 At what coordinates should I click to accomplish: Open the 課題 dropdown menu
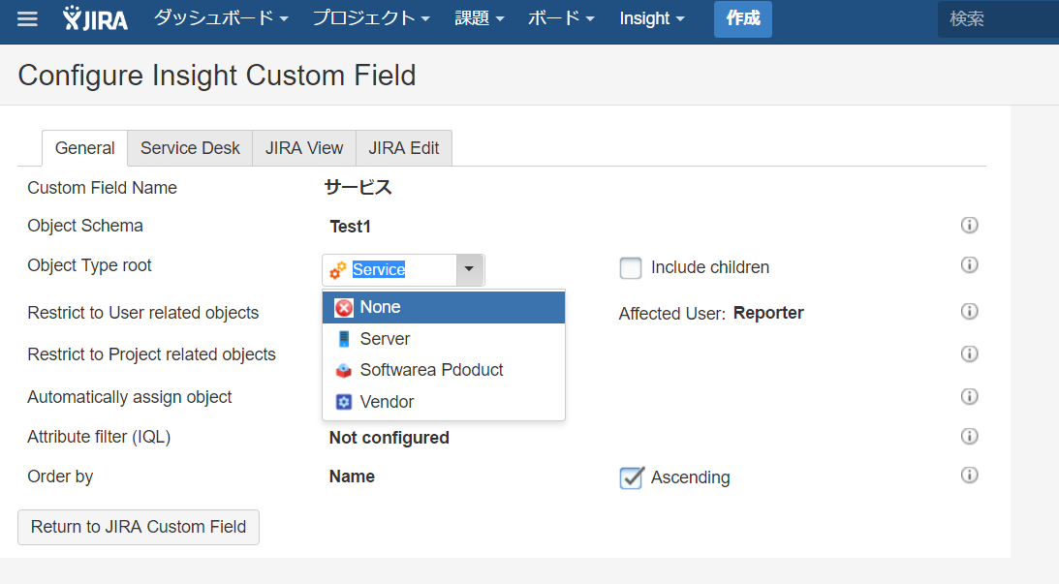(x=480, y=18)
